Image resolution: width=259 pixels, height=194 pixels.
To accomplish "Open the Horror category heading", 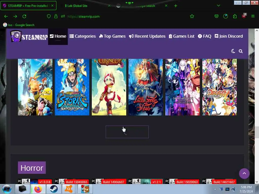I will tap(32, 168).
